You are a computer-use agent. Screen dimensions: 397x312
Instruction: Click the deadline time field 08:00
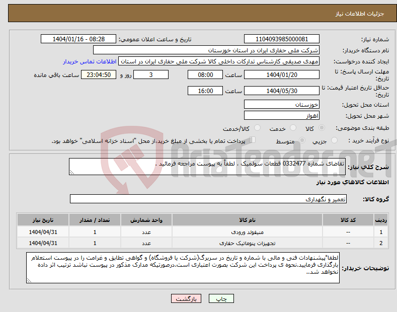coord(205,74)
